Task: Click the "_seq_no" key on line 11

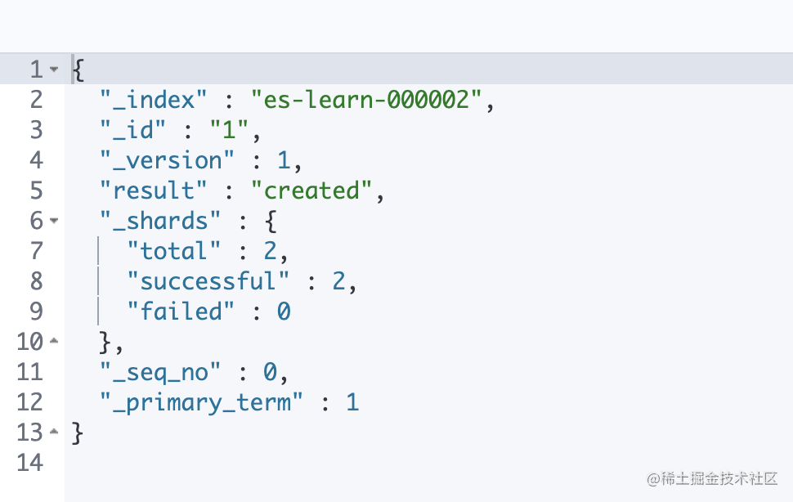Action: click(x=160, y=373)
